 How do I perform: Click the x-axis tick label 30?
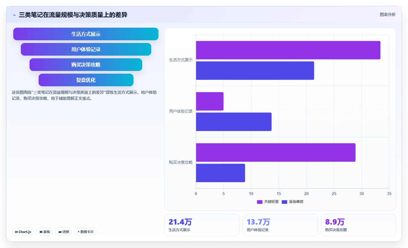[x=362, y=194]
